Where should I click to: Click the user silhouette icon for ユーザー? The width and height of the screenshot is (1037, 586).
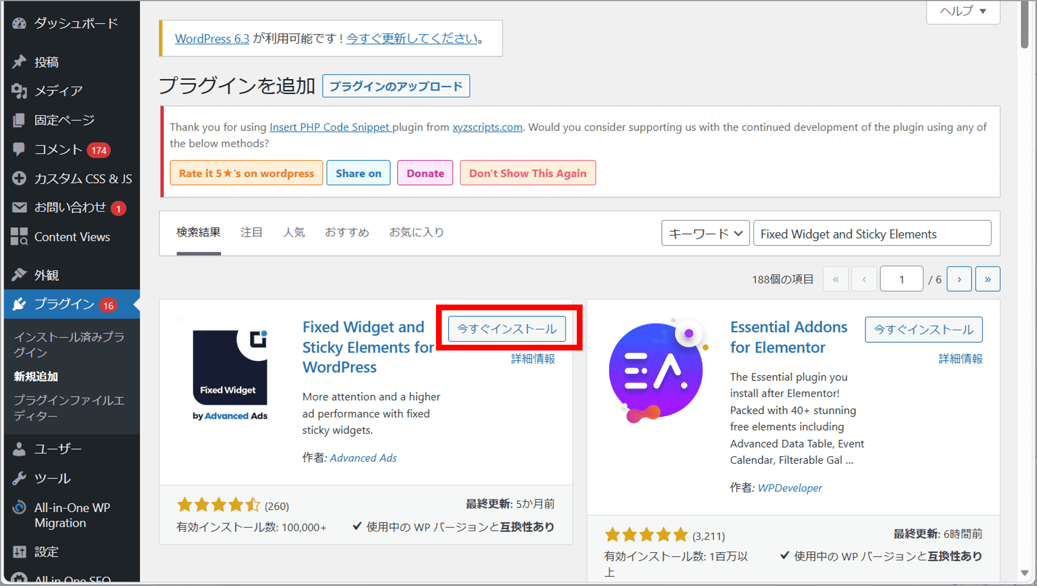[19, 449]
